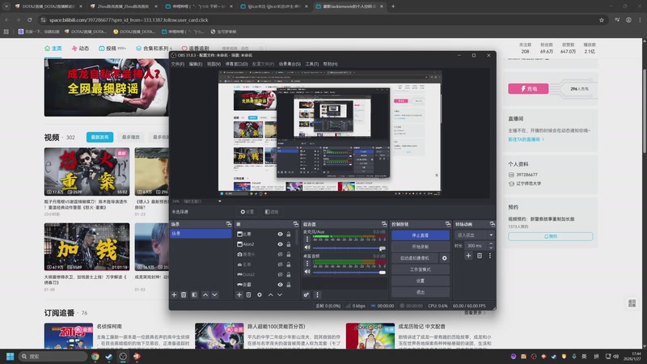647x364 pixels.
Task: Open the 文件(F) menu in OBS
Action: click(177, 63)
